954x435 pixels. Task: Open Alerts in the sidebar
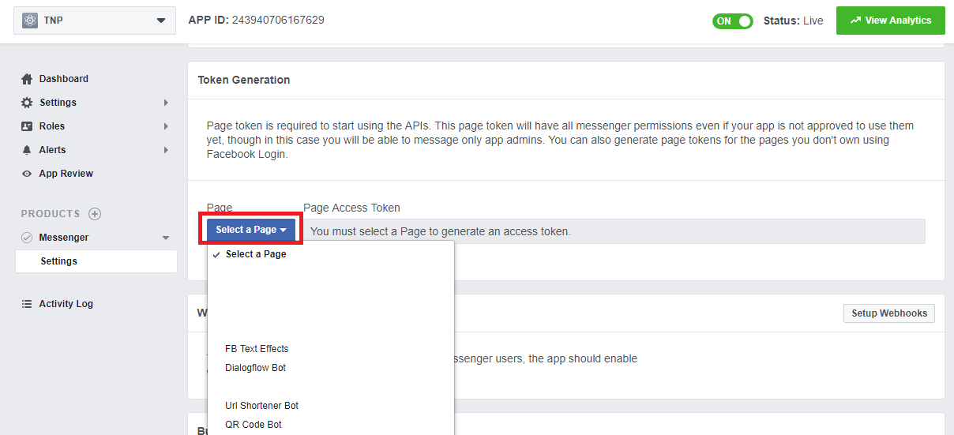tap(53, 150)
